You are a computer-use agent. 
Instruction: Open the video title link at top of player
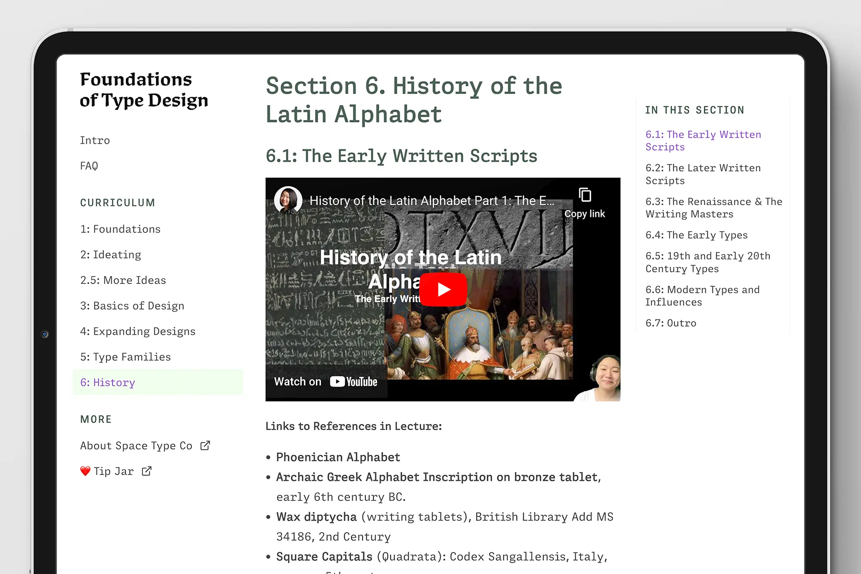[x=432, y=201]
